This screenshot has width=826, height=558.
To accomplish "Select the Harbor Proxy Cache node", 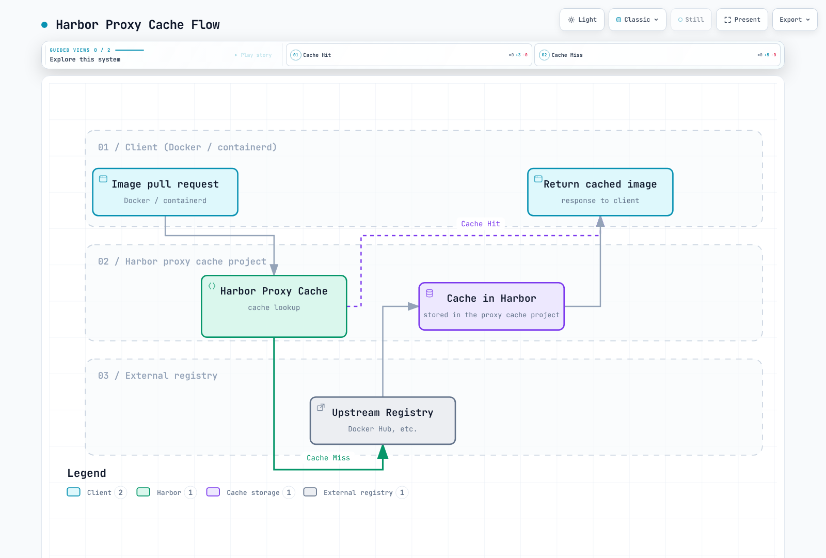I will [x=274, y=306].
